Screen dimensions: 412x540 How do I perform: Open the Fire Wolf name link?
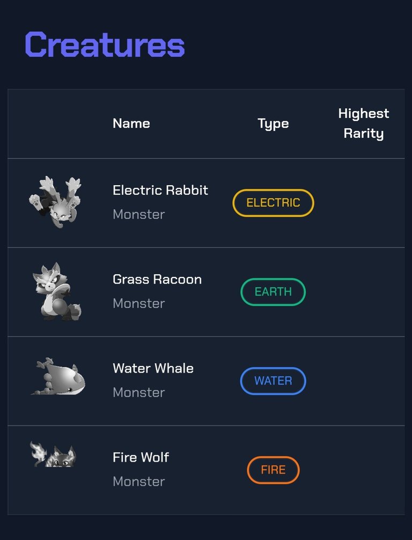[x=141, y=457]
